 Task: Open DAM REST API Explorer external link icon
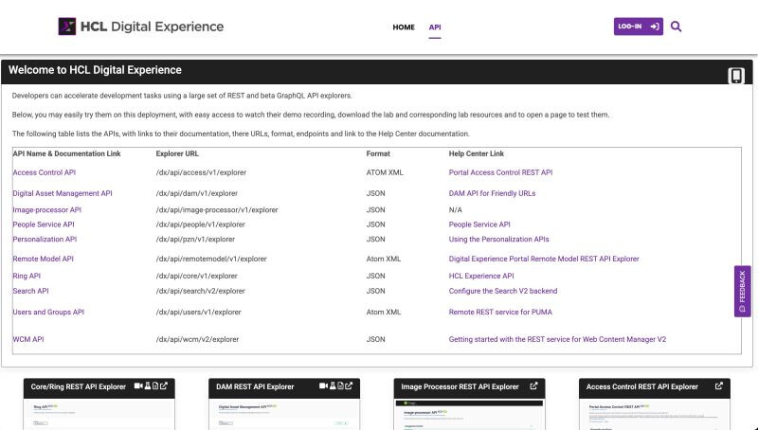tap(349, 386)
